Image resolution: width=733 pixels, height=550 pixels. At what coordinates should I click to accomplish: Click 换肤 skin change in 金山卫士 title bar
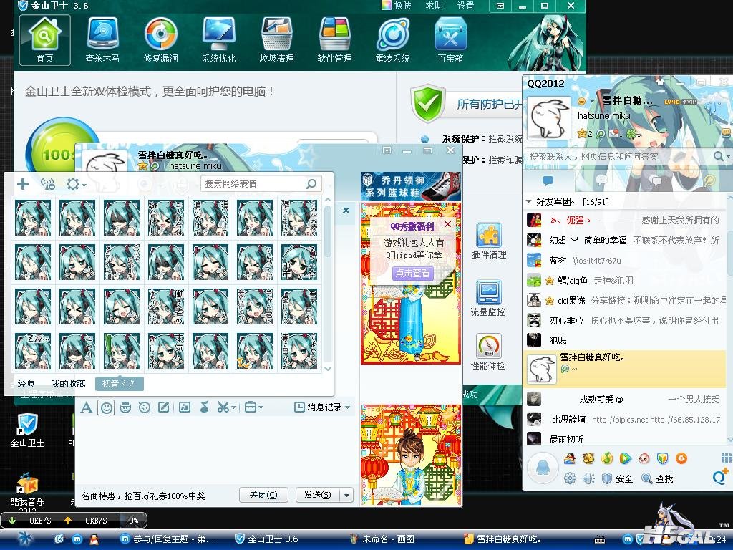click(397, 6)
